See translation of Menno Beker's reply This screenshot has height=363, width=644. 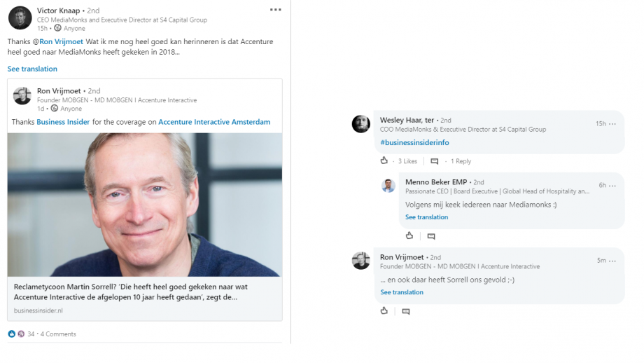(426, 217)
